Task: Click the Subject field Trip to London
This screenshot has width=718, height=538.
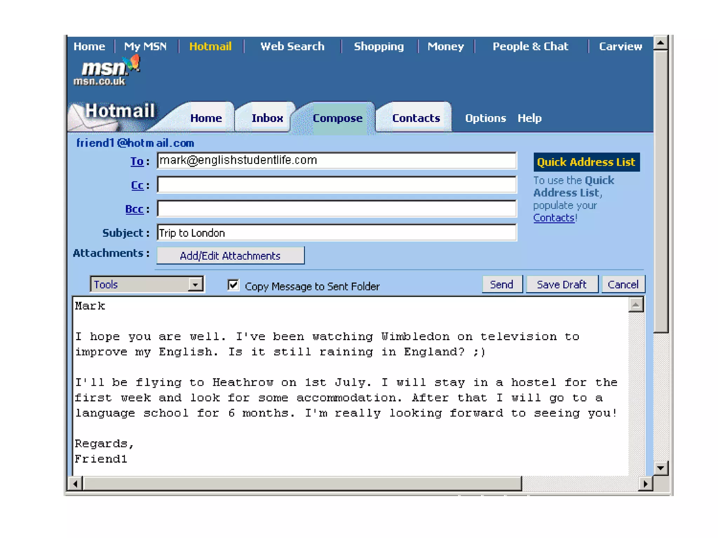Action: point(337,233)
